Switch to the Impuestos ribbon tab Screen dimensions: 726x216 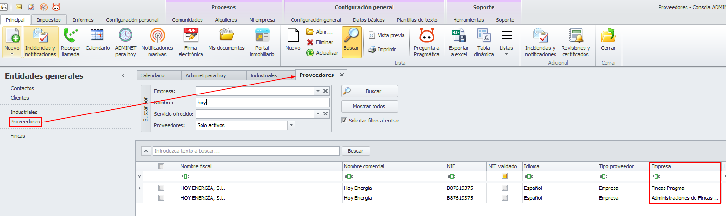(49, 20)
